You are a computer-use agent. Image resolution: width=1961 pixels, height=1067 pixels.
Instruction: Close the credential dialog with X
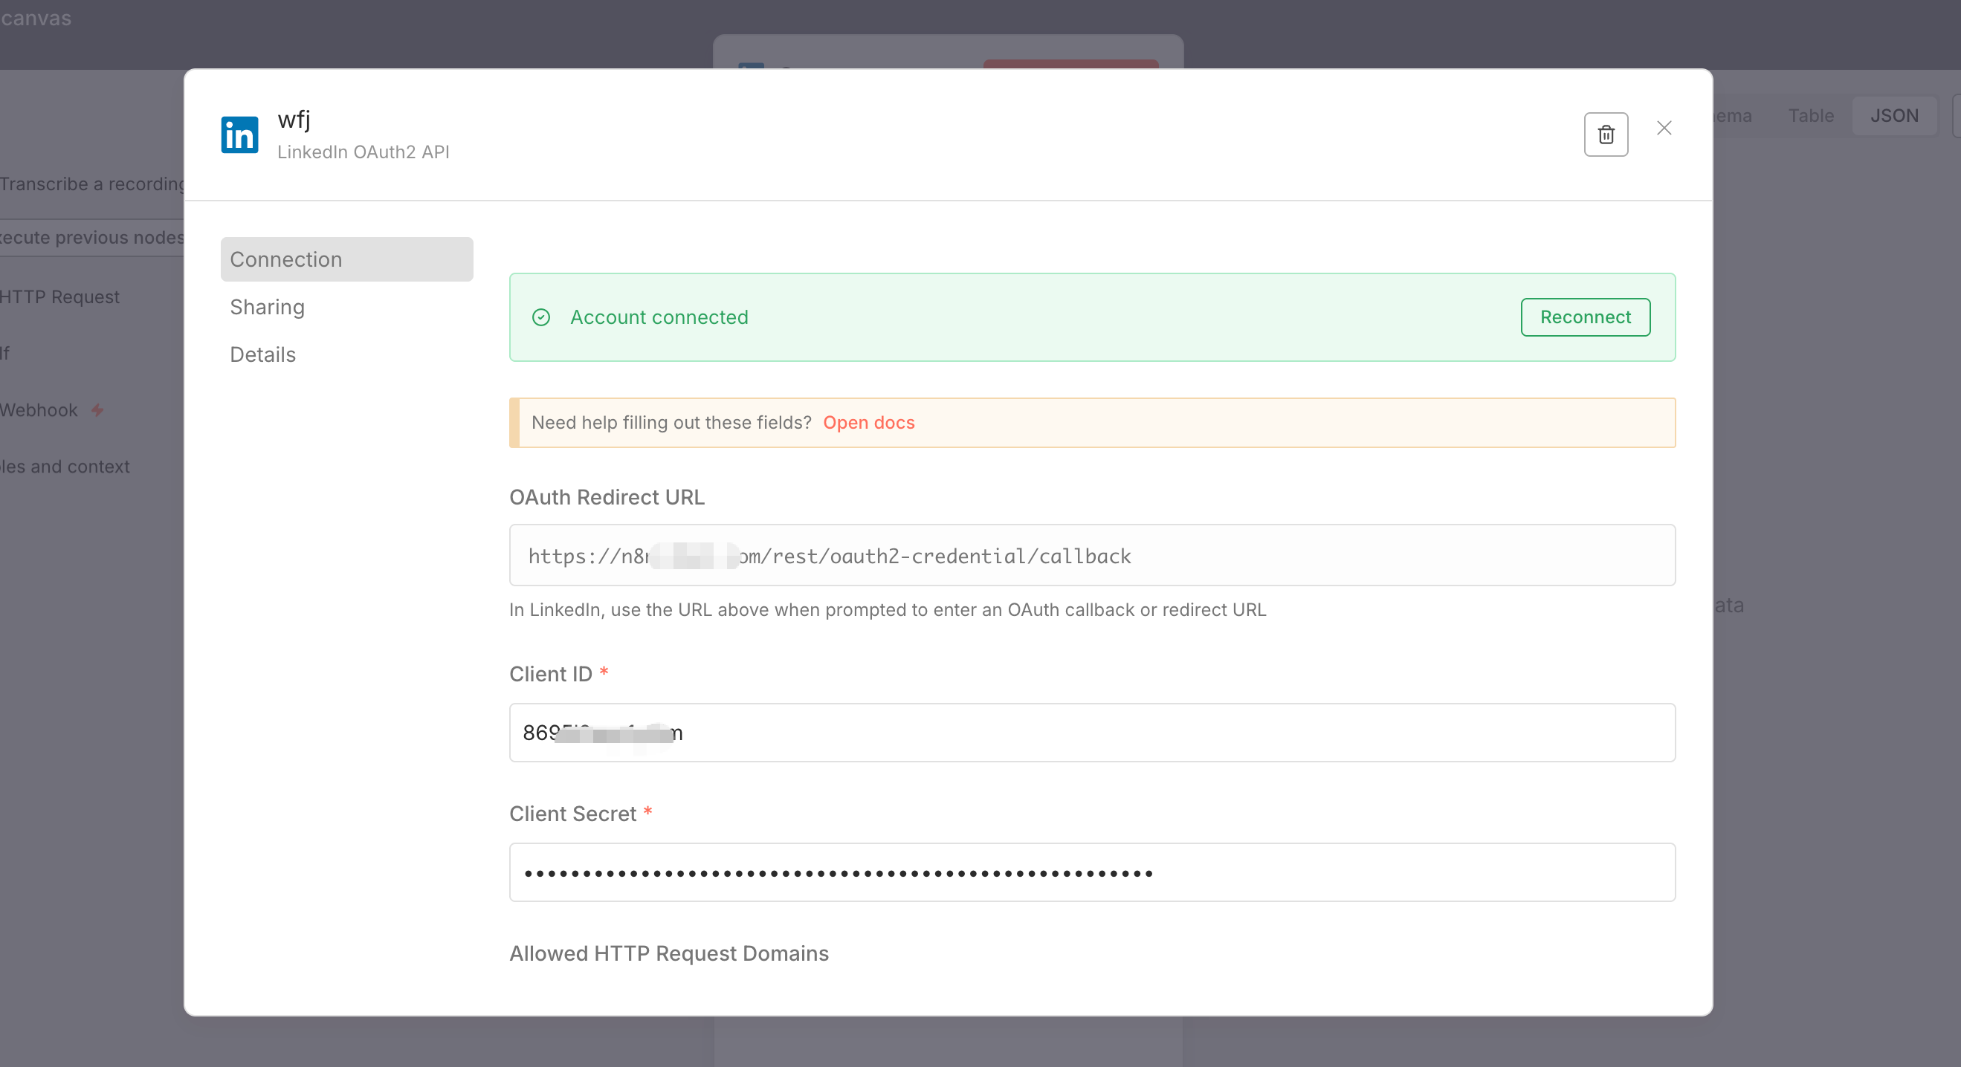pos(1664,128)
